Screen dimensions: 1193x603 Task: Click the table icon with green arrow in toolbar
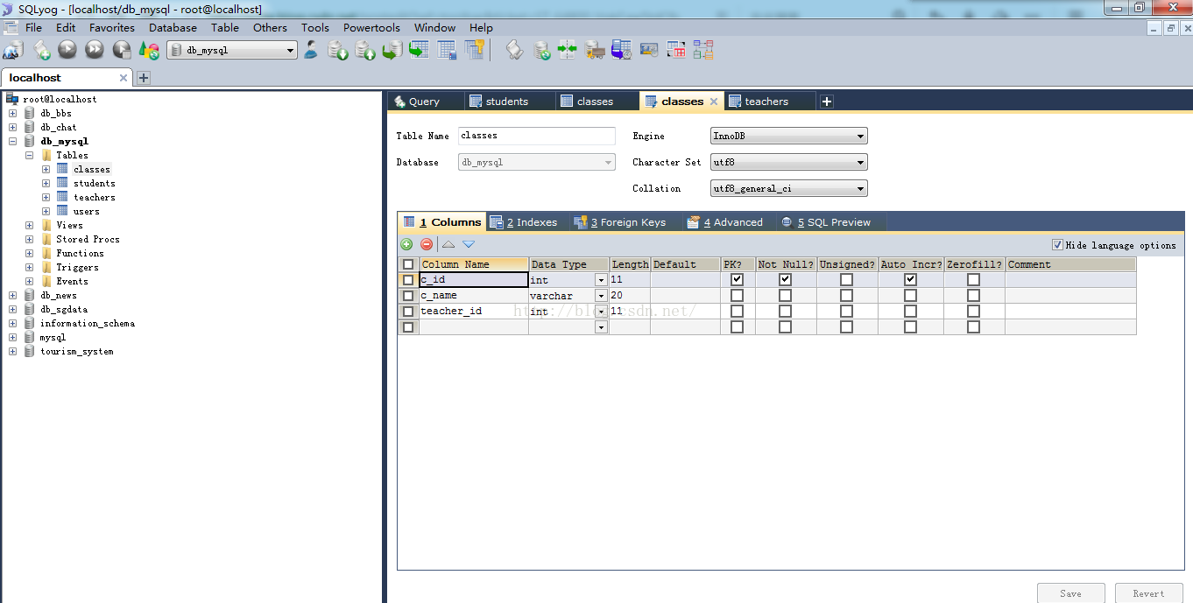coord(420,50)
